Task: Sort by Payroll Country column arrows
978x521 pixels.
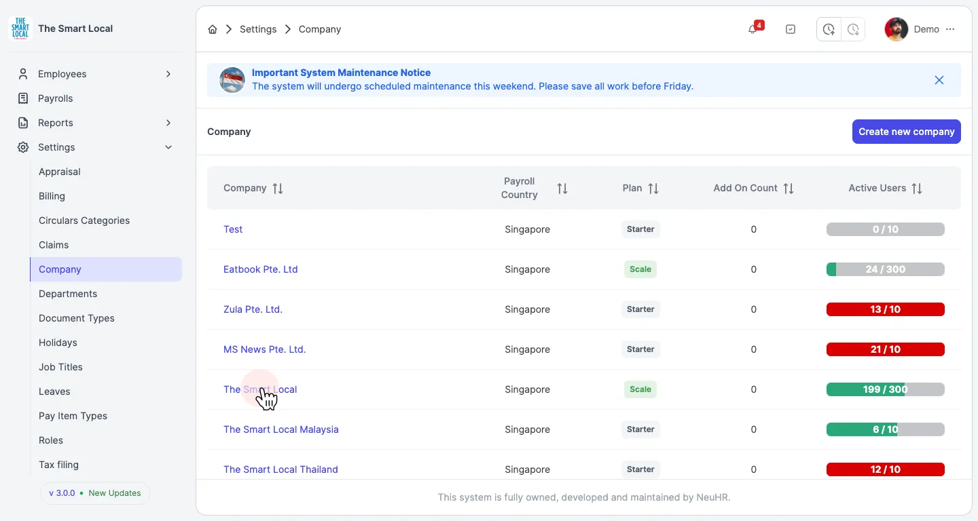Action: pyautogui.click(x=562, y=189)
